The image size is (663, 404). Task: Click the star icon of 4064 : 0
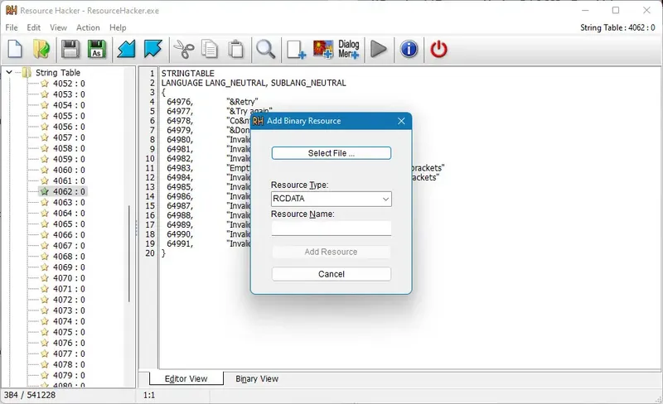45,213
